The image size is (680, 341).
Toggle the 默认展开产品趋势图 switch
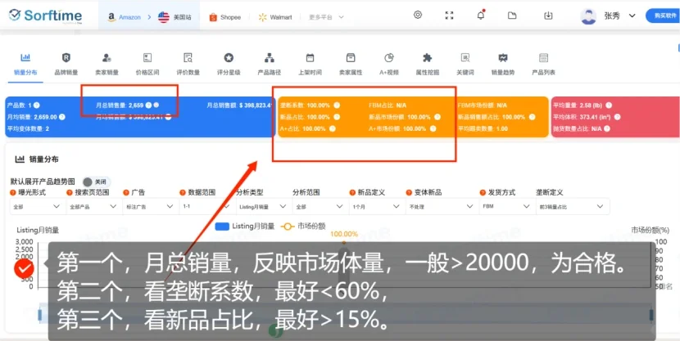(x=96, y=182)
